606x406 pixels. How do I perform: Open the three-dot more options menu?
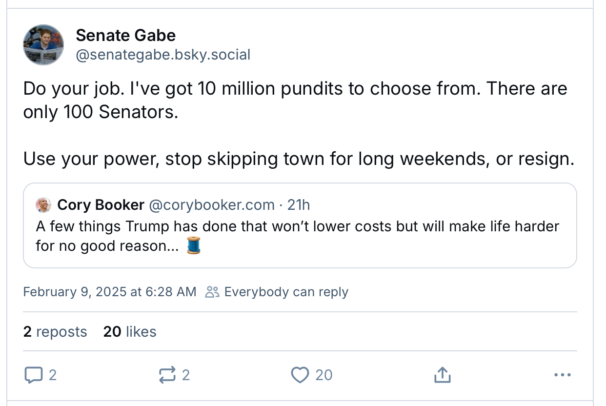tap(563, 375)
